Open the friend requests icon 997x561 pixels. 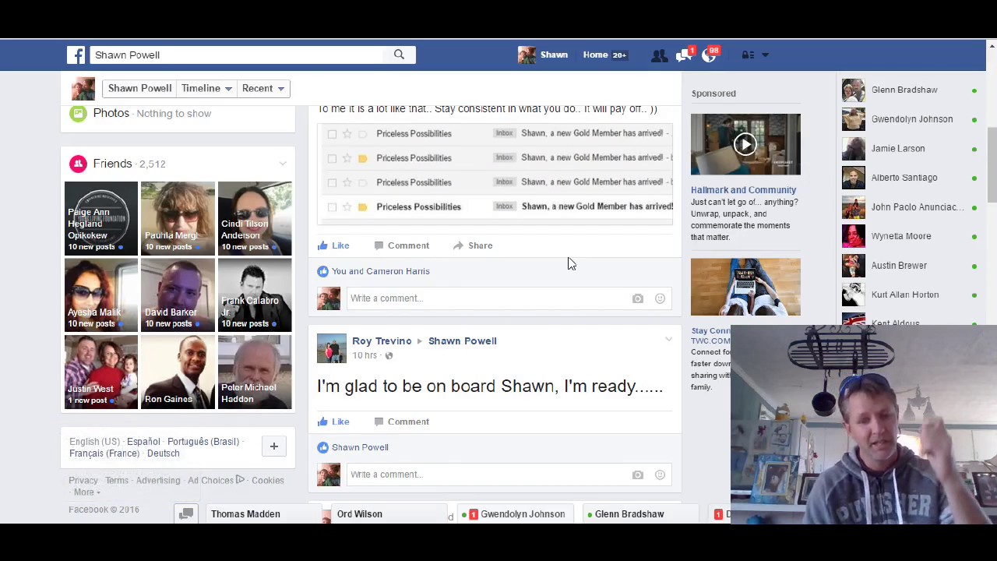(x=659, y=55)
